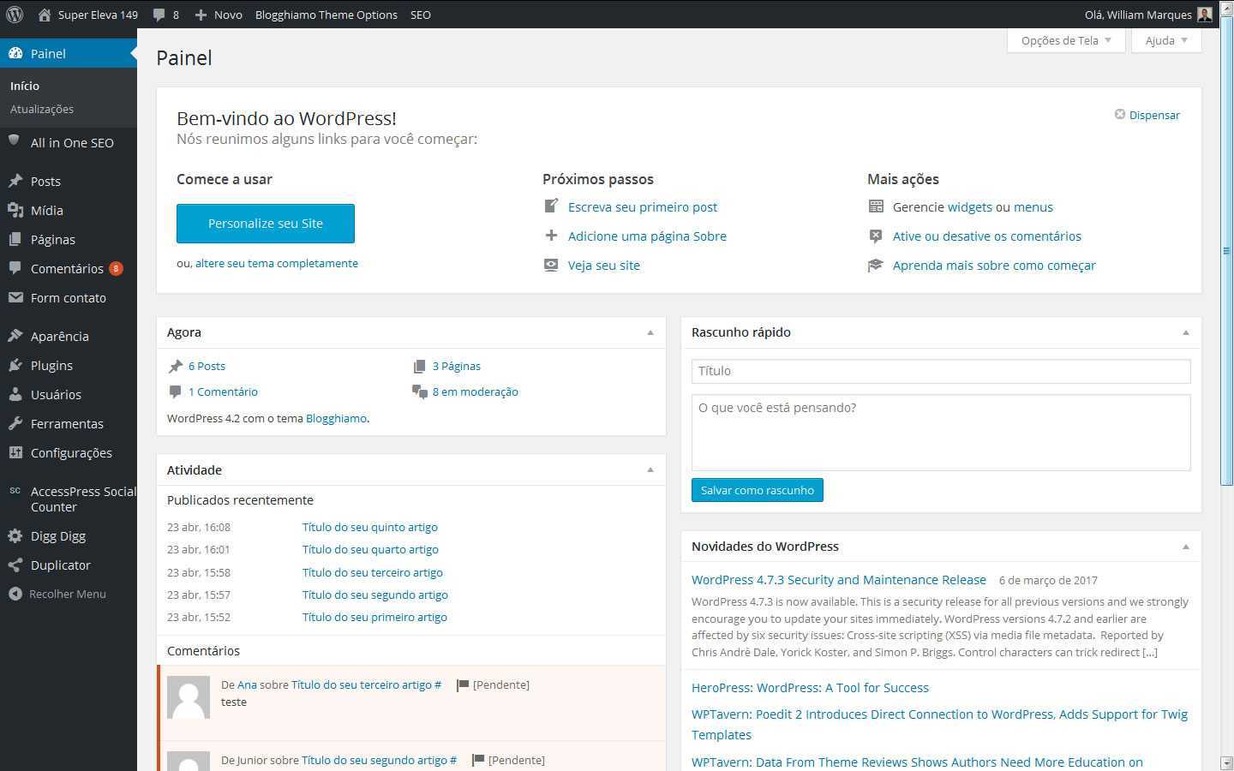Screen dimensions: 1234x771
Task: Click the Digg Digg gear icon
Action: [15, 536]
